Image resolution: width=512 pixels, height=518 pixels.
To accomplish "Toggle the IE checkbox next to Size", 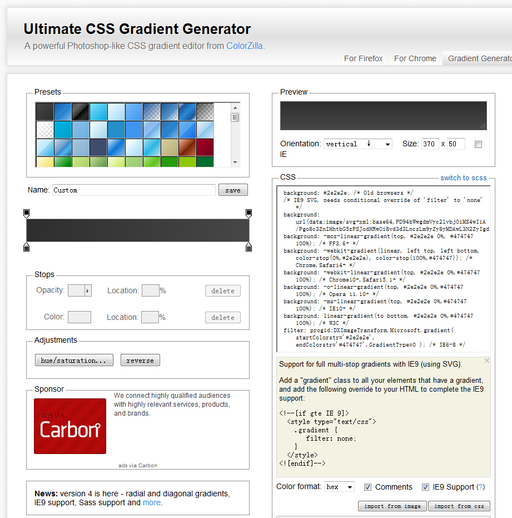I will pyautogui.click(x=478, y=144).
